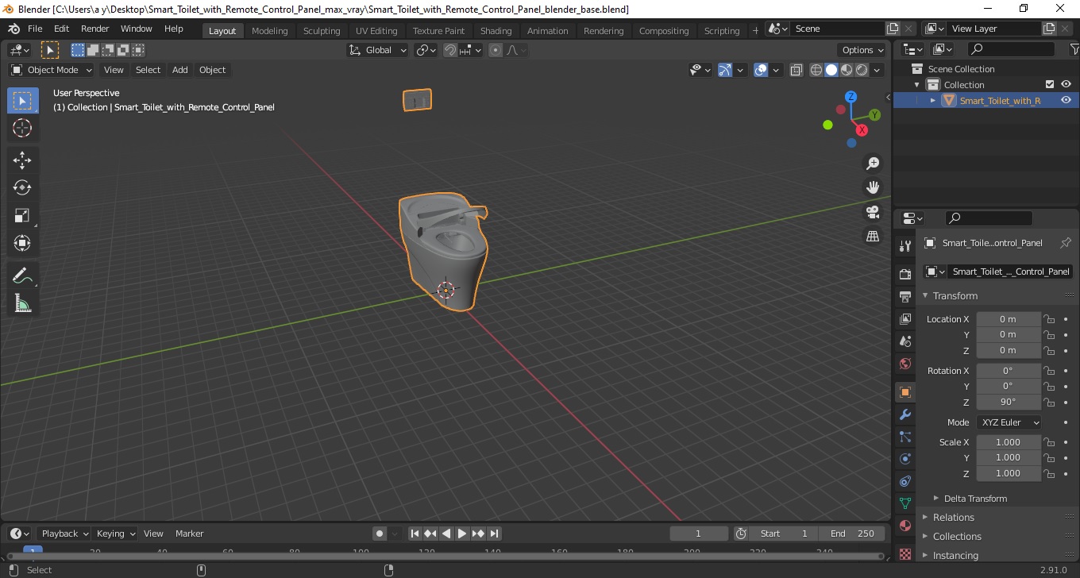Expand Smart_Toilet_with_R tree item
Viewport: 1080px width, 578px height.
(933, 101)
